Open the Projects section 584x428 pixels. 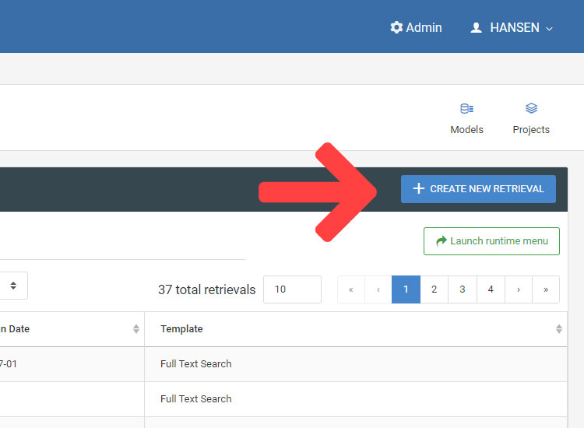pyautogui.click(x=531, y=119)
